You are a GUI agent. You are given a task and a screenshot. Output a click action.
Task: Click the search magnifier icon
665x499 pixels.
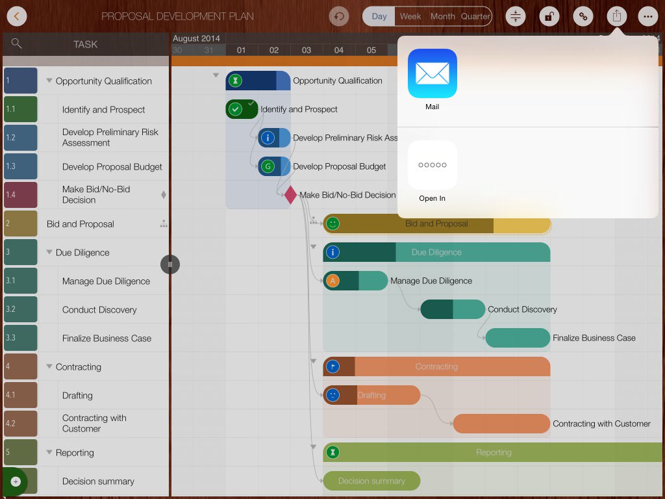[17, 44]
